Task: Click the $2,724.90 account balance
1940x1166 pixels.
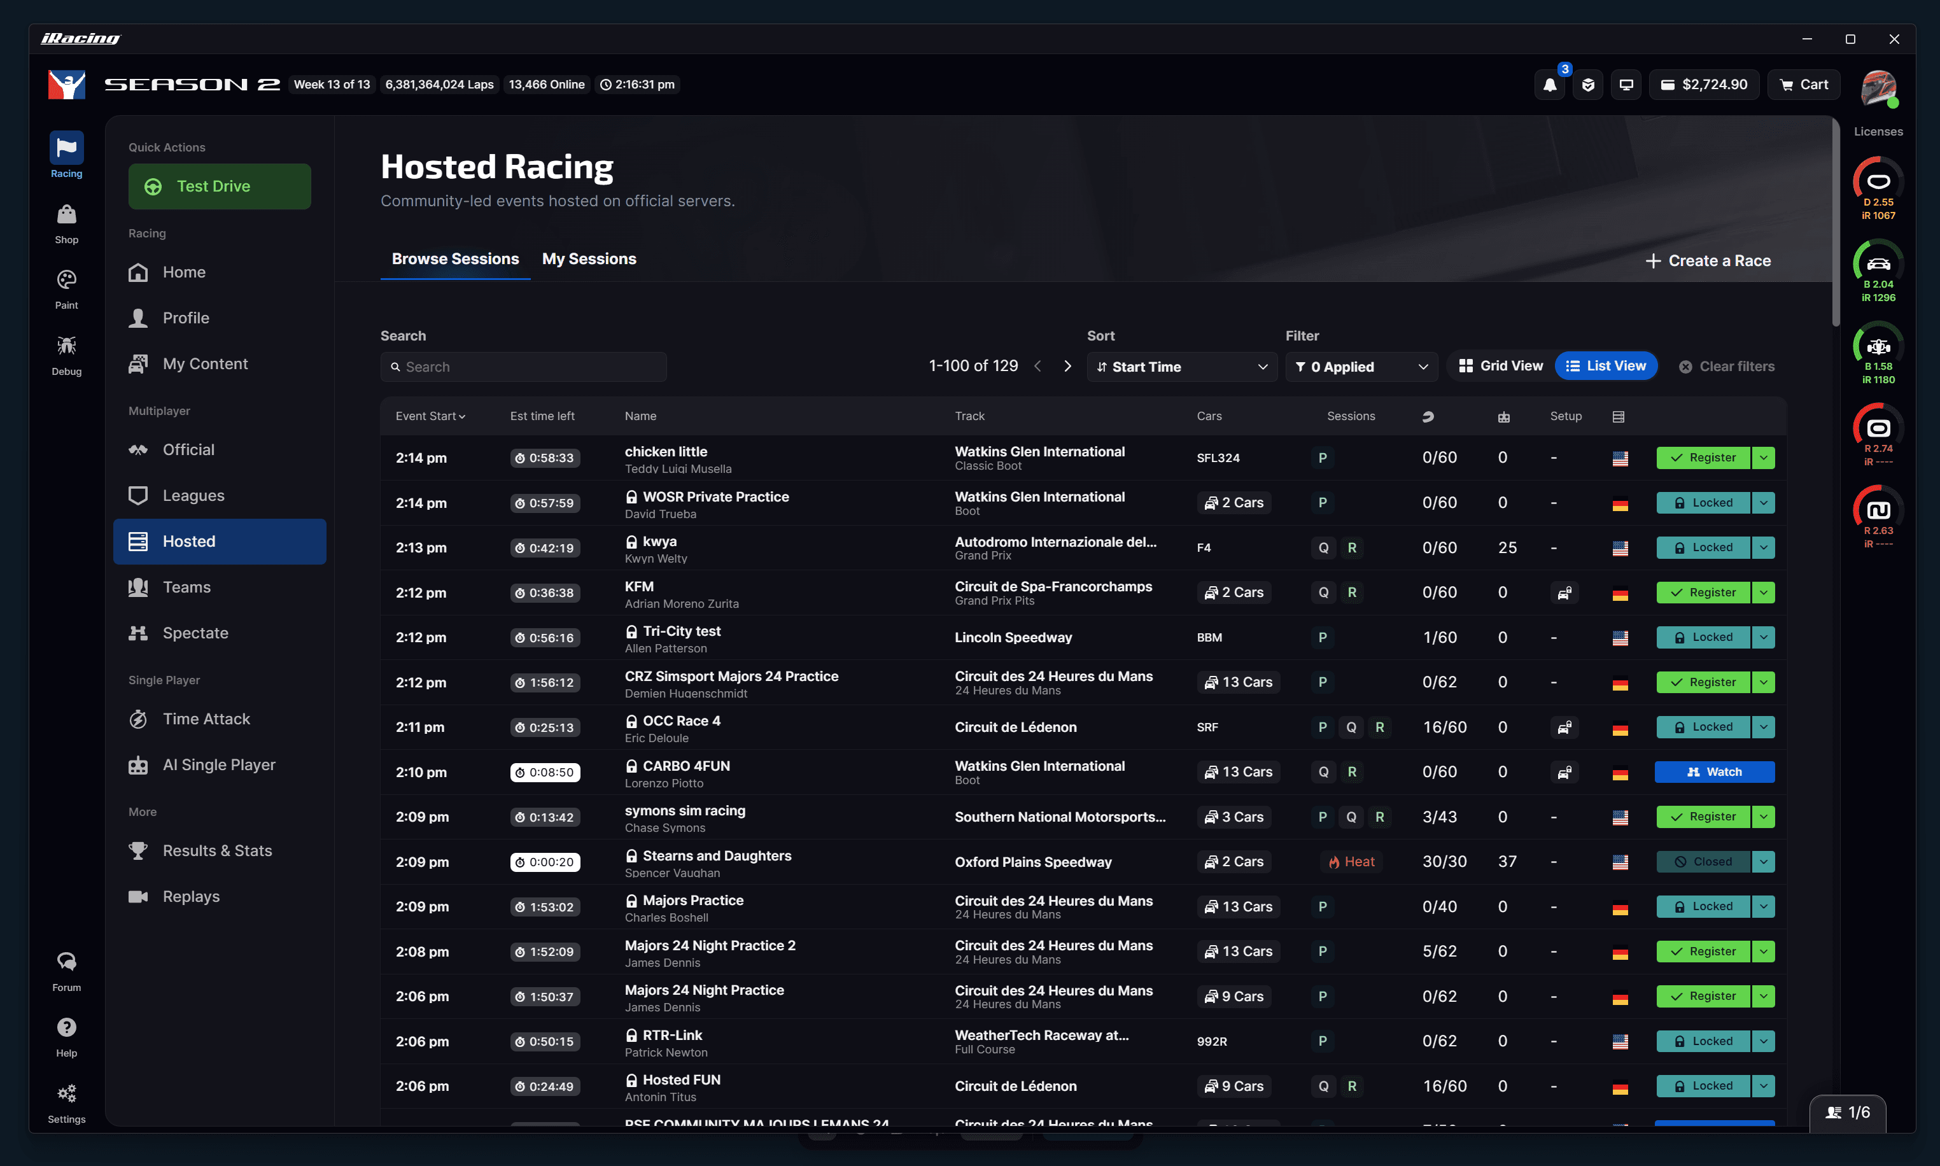Action: (1705, 85)
